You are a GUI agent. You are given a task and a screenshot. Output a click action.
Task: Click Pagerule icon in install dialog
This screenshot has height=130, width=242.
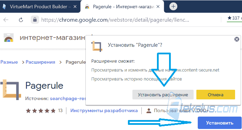pos(97,46)
